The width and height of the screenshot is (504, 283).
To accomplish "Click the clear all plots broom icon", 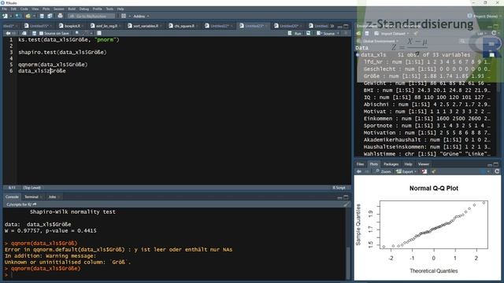I will 434,171.
